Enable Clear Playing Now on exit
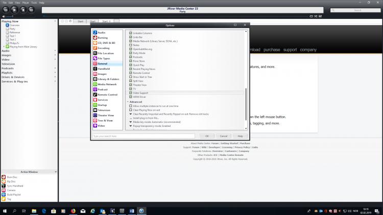The height and width of the screenshot is (215, 383). [x=131, y=110]
